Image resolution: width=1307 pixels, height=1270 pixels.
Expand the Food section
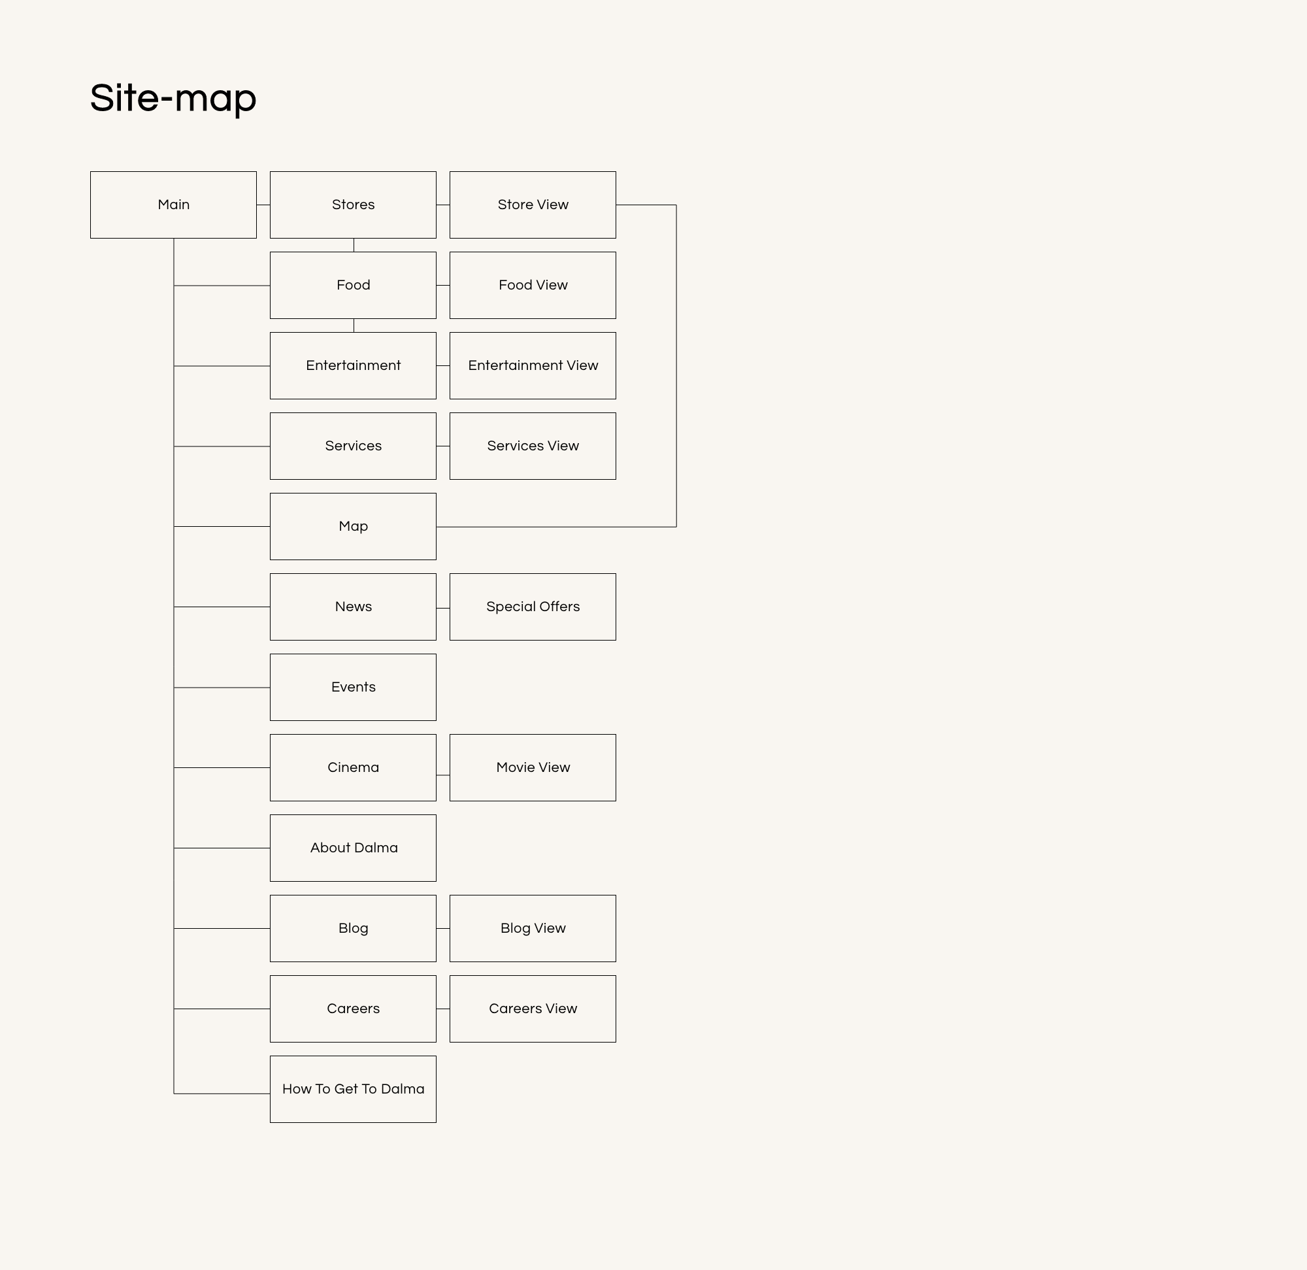pyautogui.click(x=352, y=285)
